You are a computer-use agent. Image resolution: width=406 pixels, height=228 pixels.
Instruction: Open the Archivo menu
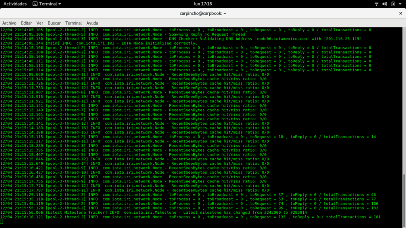coord(9,23)
